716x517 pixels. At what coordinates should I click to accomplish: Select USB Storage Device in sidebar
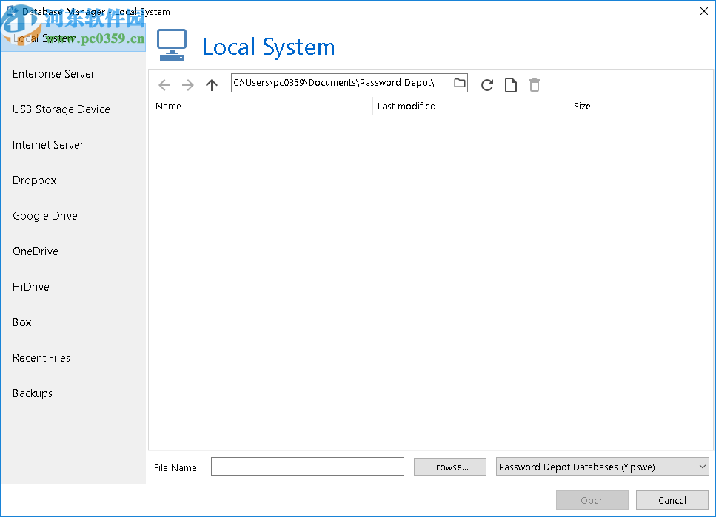click(61, 109)
